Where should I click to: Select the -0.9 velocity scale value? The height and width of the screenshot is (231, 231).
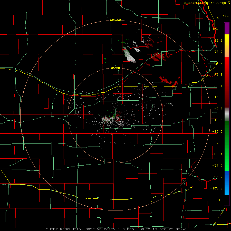[x=218, y=109]
